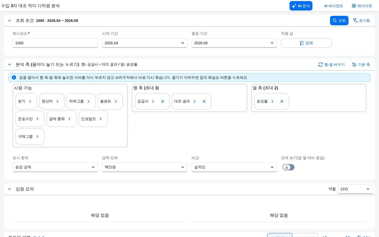
Task: Select the 인코텀즈 chip label
Action: pyautogui.click(x=88, y=119)
